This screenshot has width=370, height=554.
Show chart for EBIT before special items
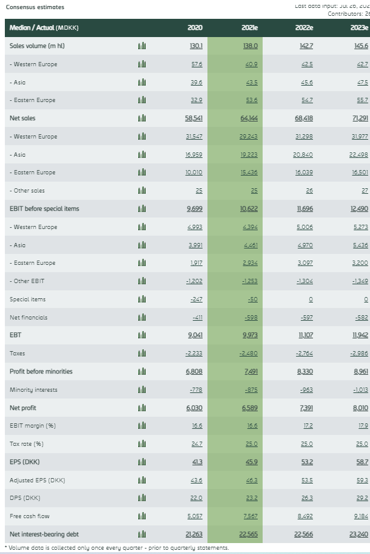click(142, 209)
